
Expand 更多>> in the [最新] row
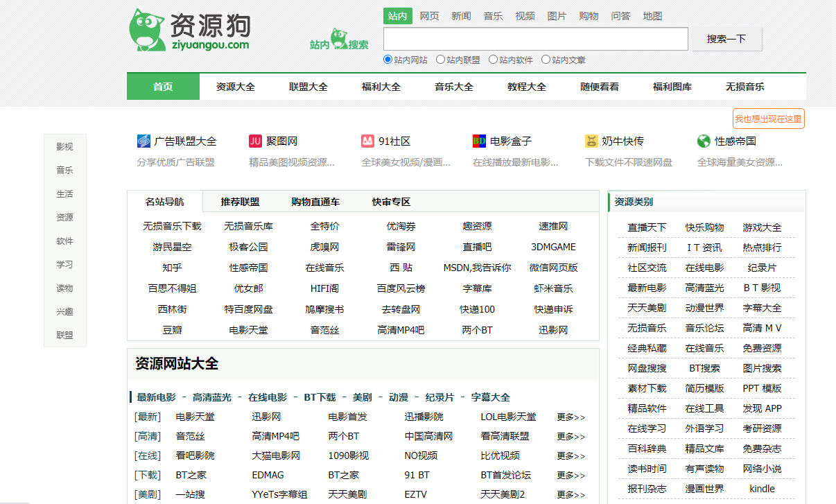[x=571, y=417]
